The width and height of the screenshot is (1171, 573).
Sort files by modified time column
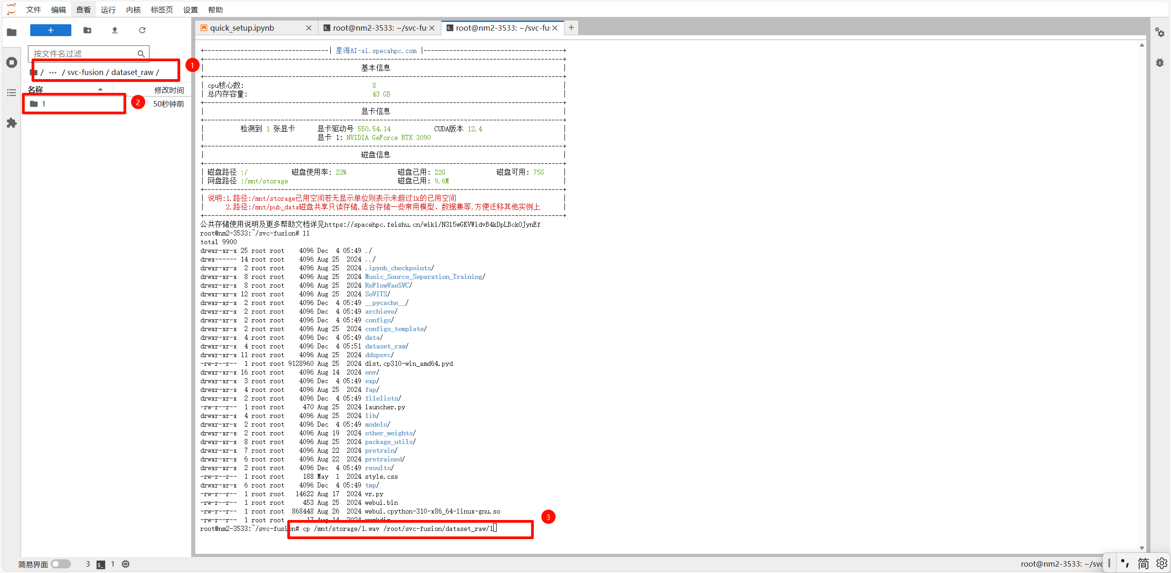tap(168, 90)
